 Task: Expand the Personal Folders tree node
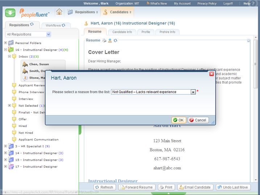pyautogui.click(x=5, y=43)
